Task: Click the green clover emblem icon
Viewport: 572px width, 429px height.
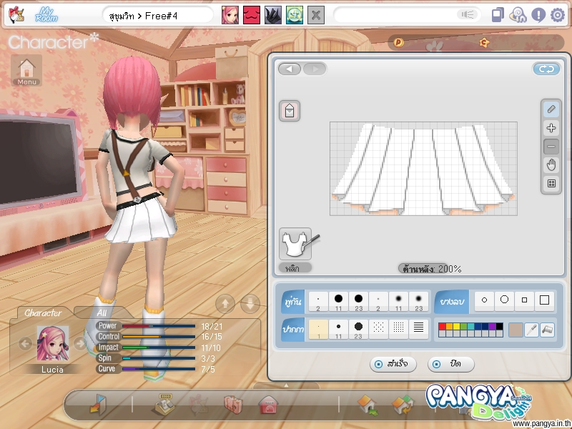Action: coord(295,15)
